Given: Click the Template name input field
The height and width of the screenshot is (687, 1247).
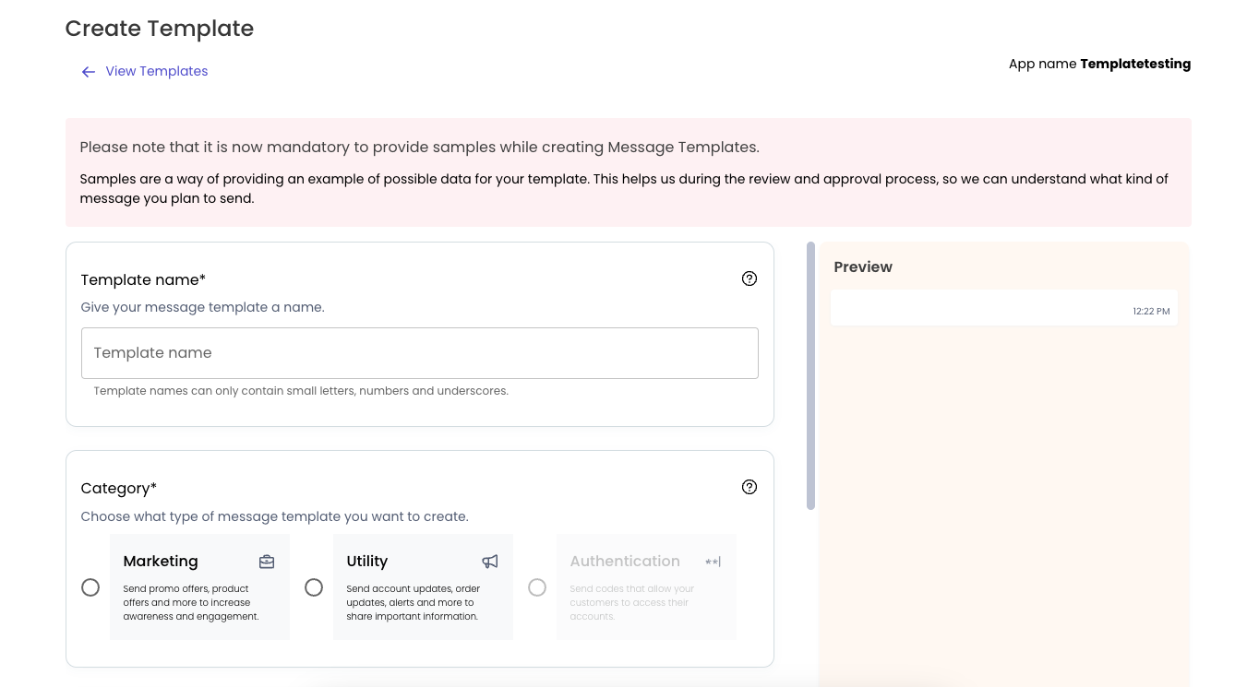Looking at the screenshot, I should tap(420, 353).
